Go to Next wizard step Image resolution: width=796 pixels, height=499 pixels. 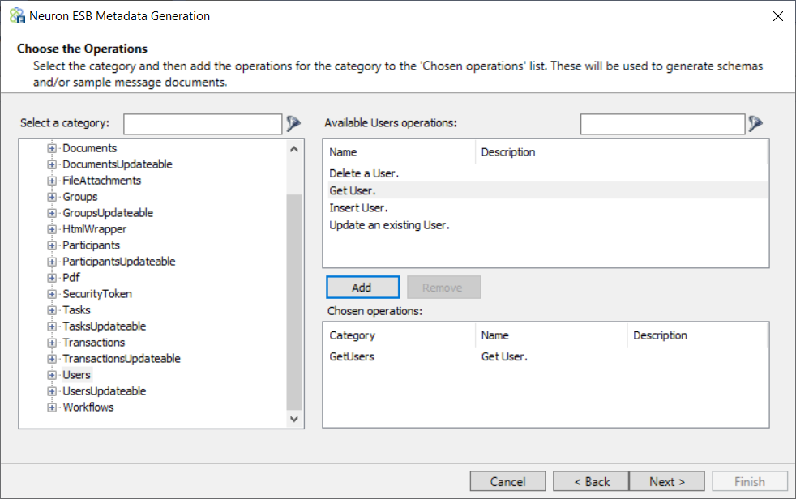[666, 481]
